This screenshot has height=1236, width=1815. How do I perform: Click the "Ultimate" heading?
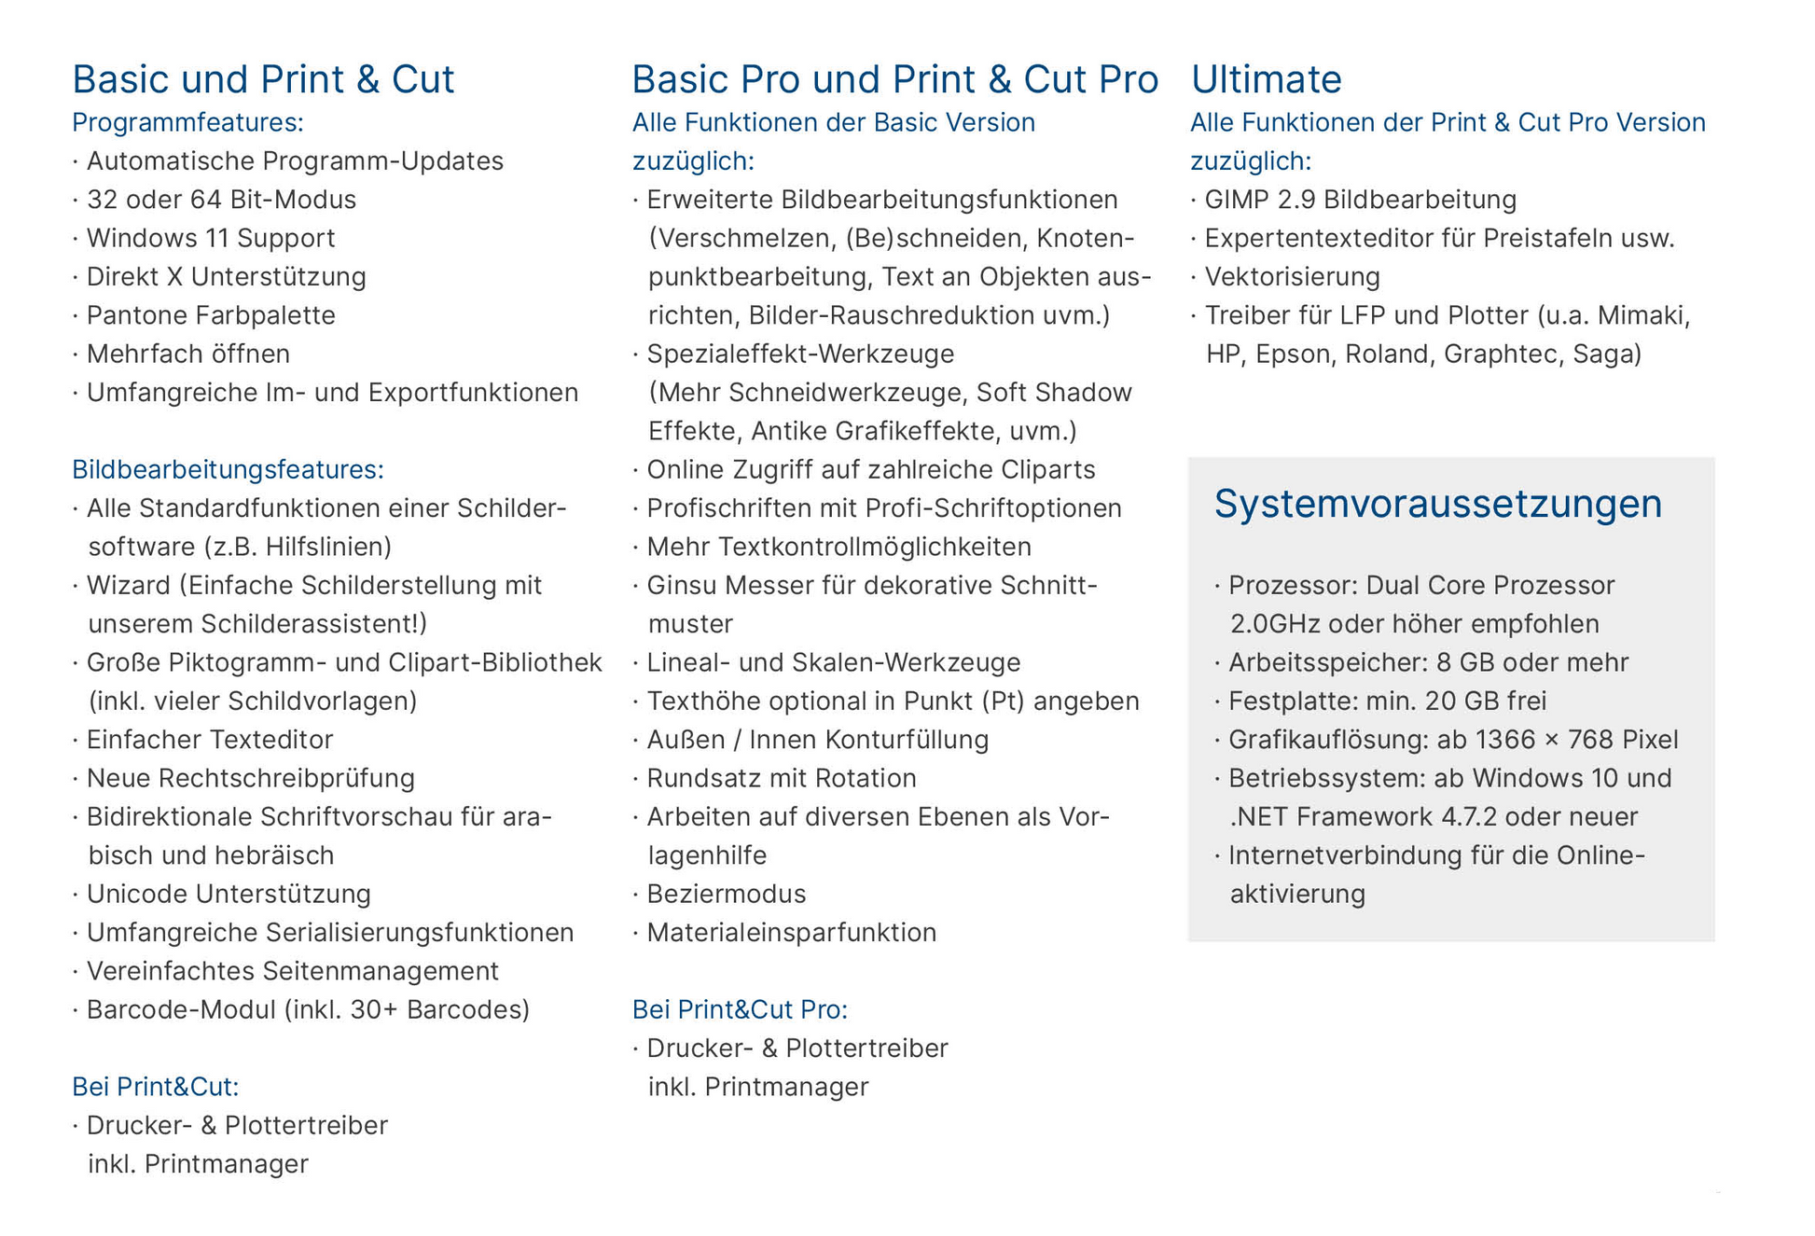[1266, 79]
